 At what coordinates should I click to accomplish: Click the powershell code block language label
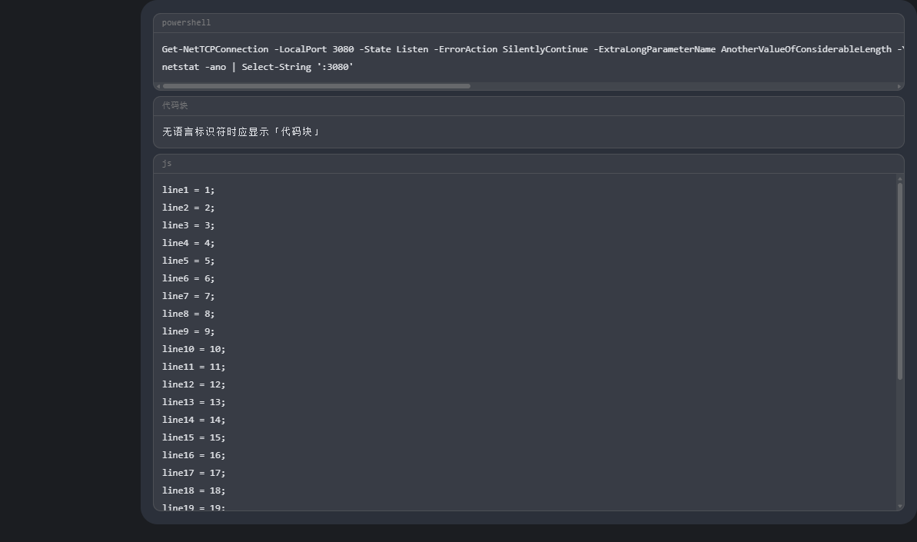[186, 23]
